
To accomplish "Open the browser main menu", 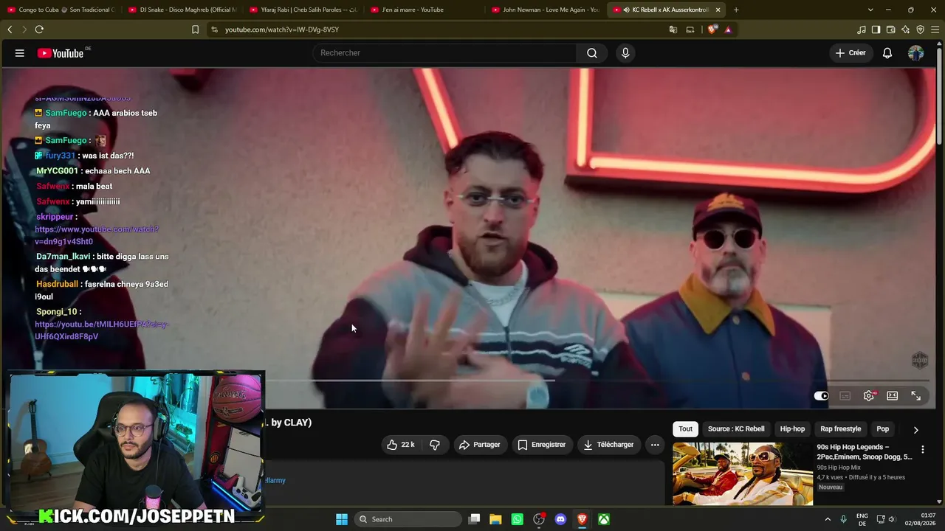I will (x=935, y=29).
